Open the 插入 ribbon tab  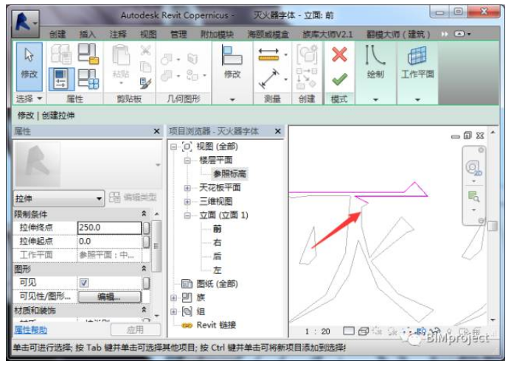pyautogui.click(x=87, y=34)
